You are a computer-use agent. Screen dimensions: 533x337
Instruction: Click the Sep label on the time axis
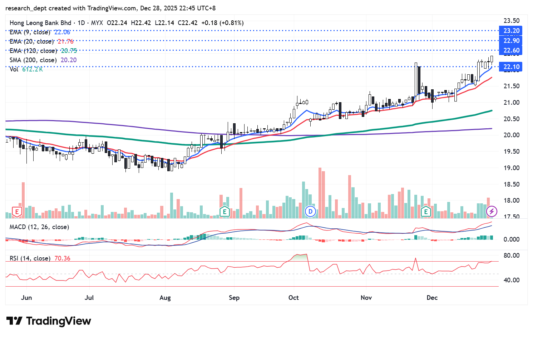tap(234, 298)
